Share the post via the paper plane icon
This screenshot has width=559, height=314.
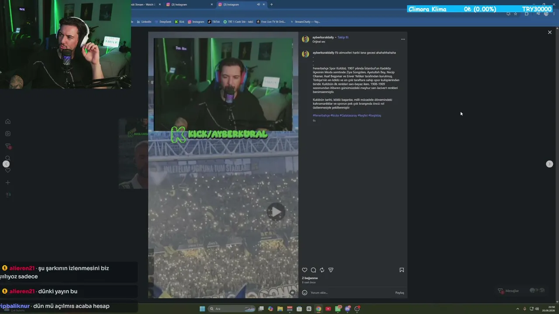click(x=331, y=270)
